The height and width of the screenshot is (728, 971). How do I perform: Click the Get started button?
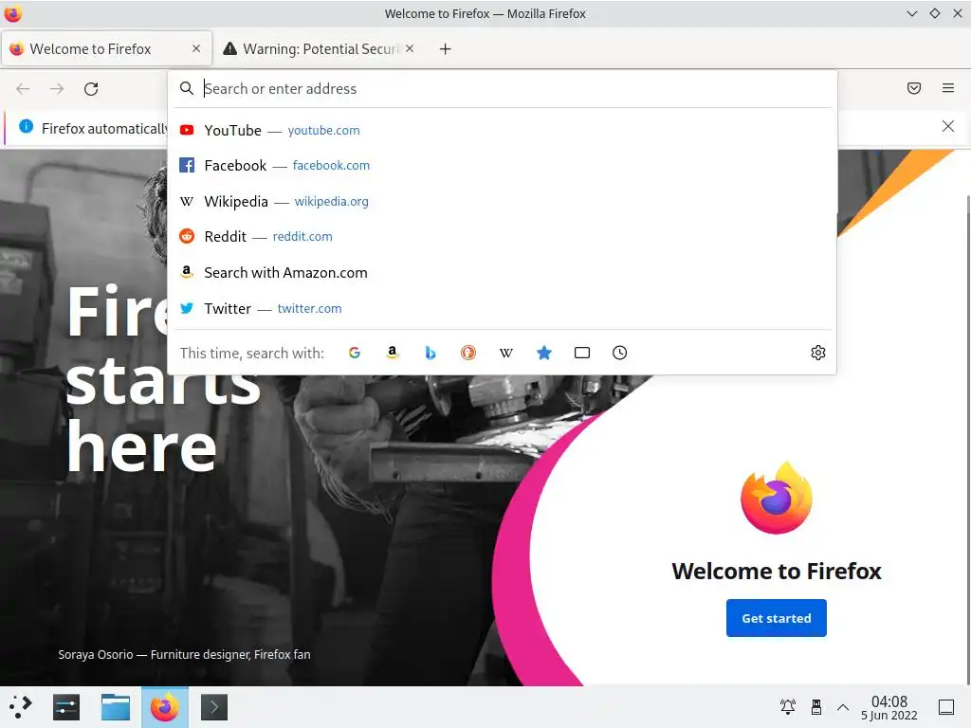pyautogui.click(x=776, y=618)
